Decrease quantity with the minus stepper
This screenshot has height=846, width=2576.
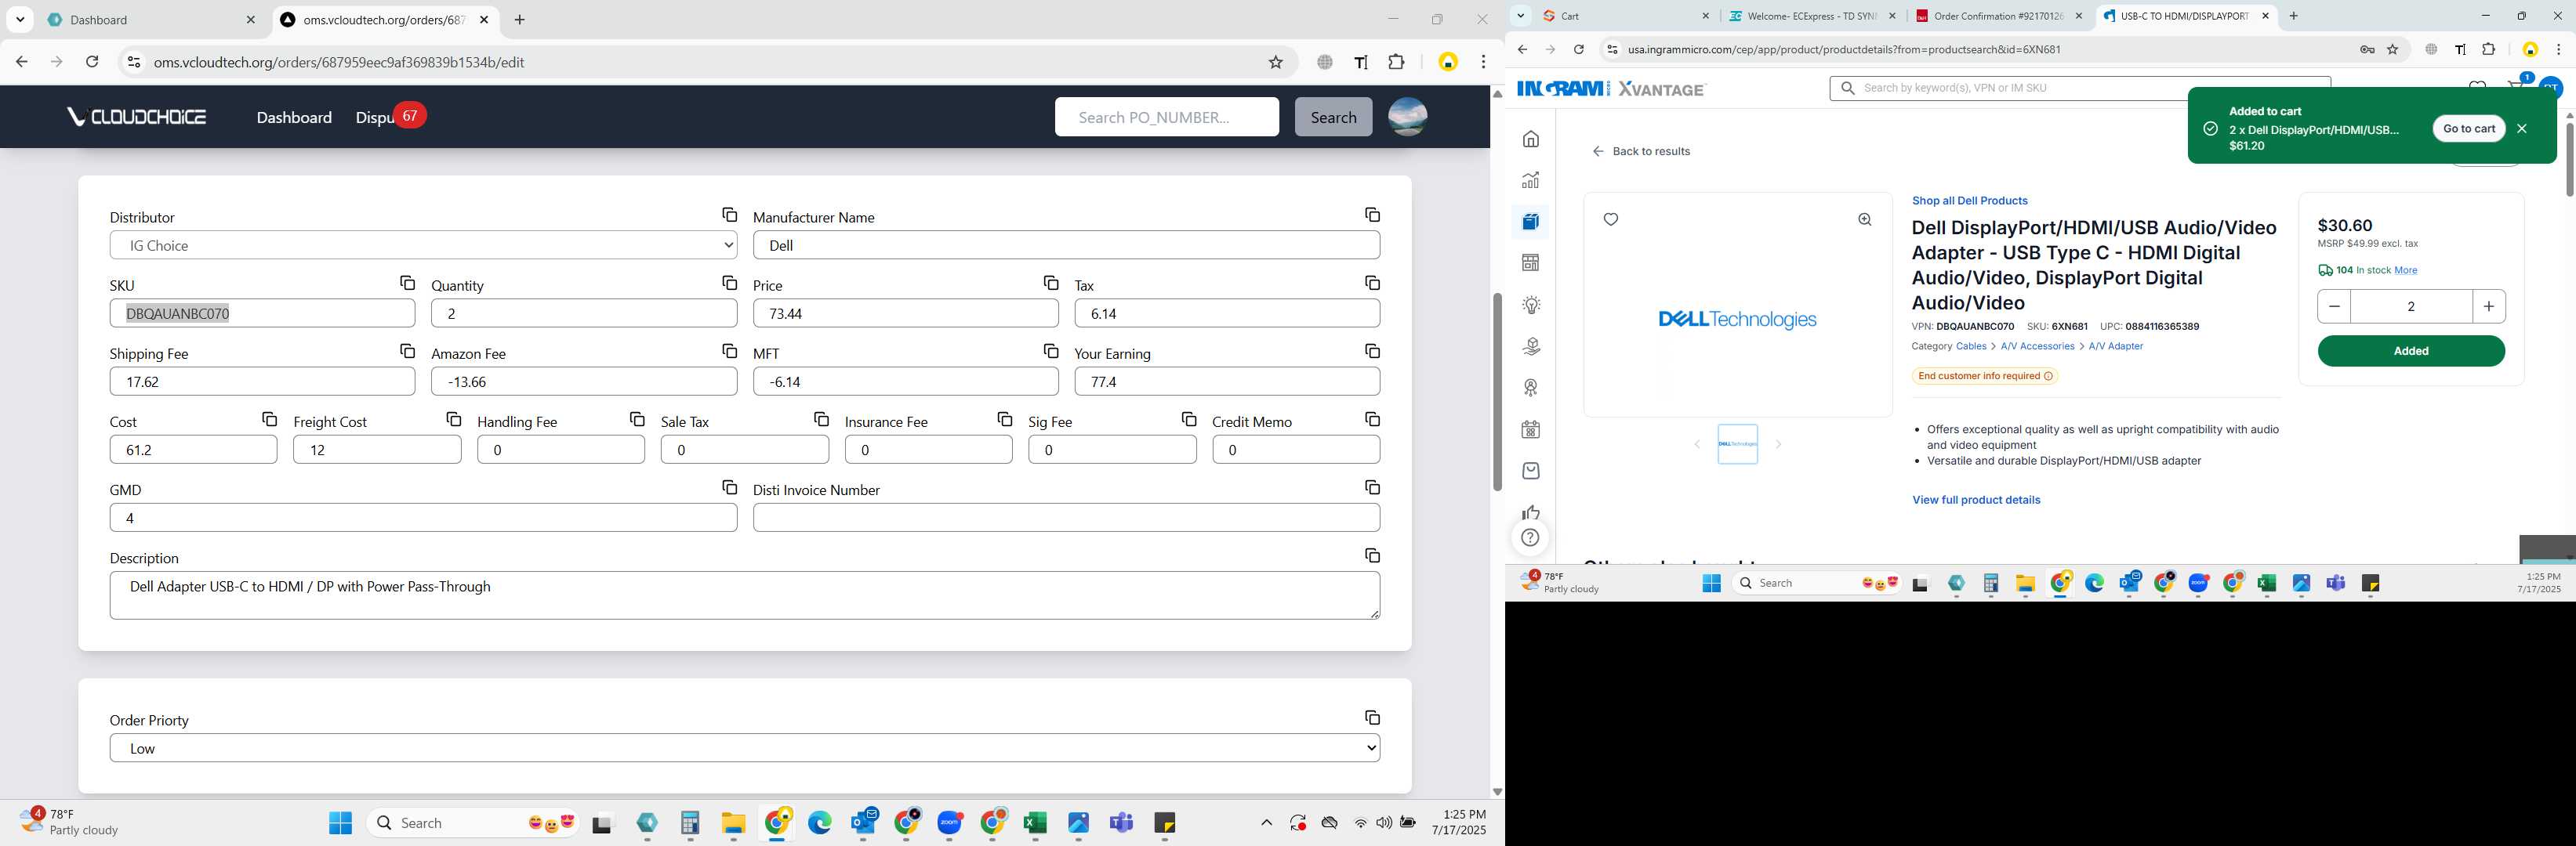click(2333, 305)
